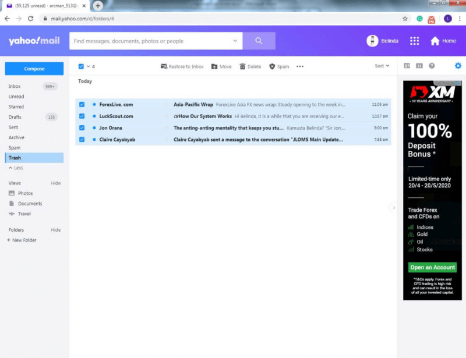Create a New Folder
Viewport: 466px width, 358px height.
click(22, 240)
